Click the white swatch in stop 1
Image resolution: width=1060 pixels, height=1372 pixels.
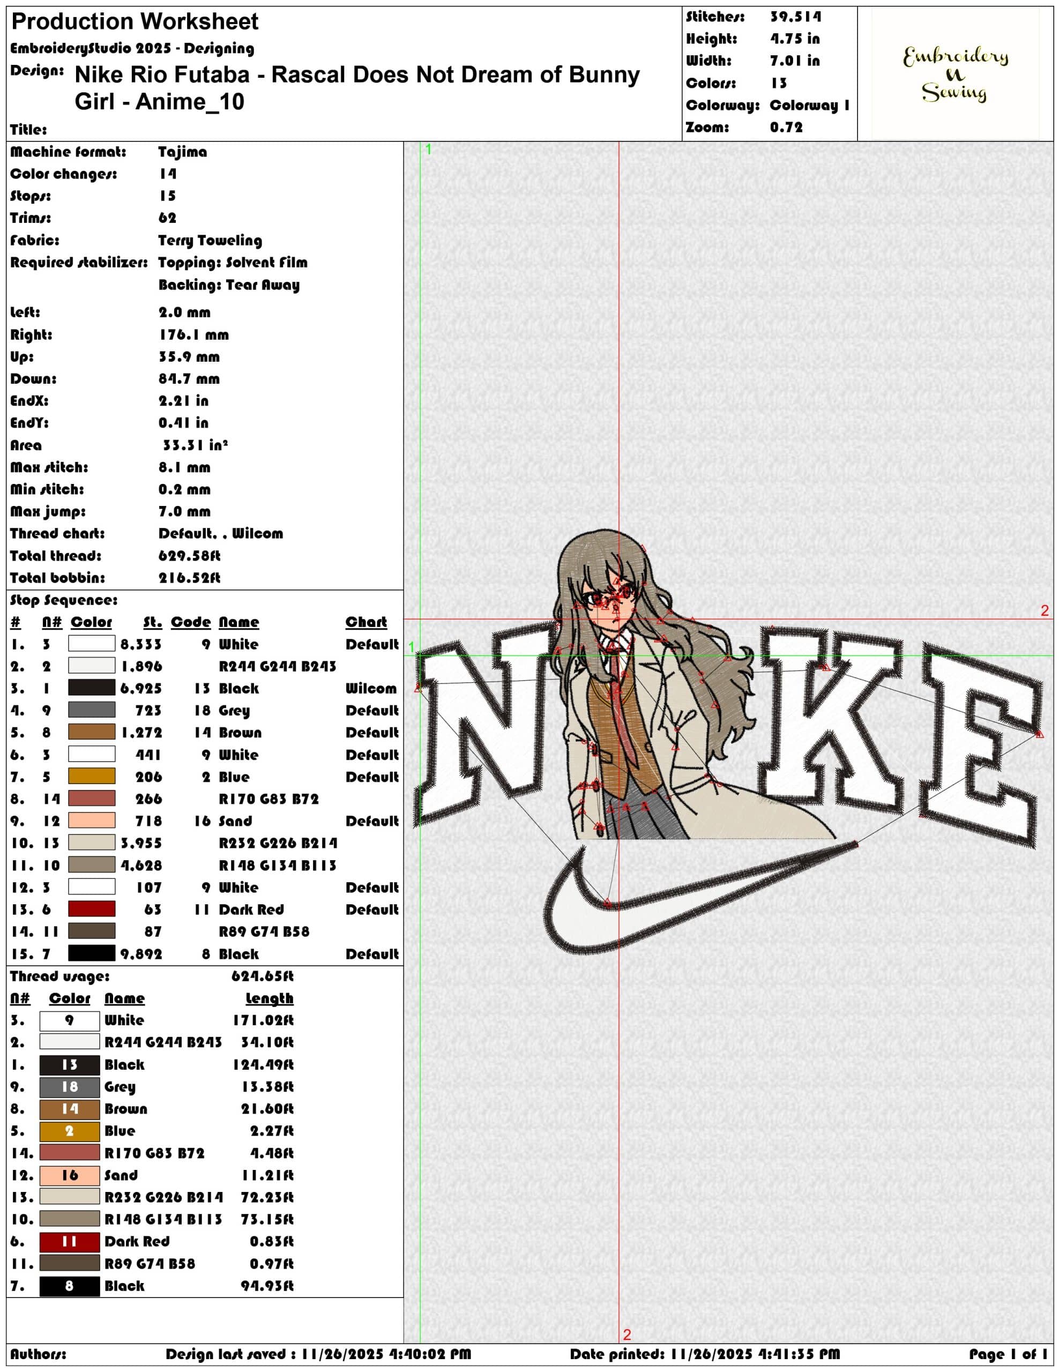(x=92, y=643)
